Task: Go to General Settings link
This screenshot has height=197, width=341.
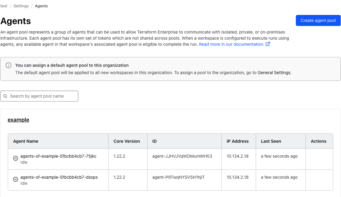Action: pos(274,73)
